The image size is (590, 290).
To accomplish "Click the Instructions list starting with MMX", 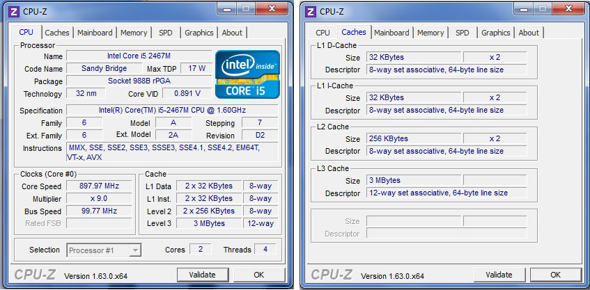I will pyautogui.click(x=172, y=152).
